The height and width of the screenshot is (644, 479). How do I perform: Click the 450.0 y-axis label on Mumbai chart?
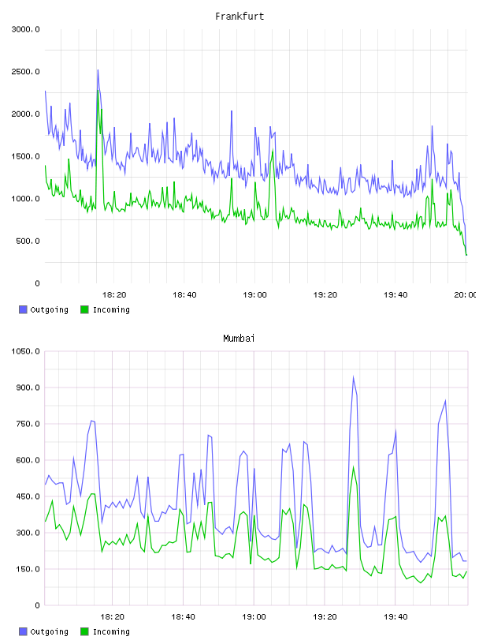(x=28, y=496)
